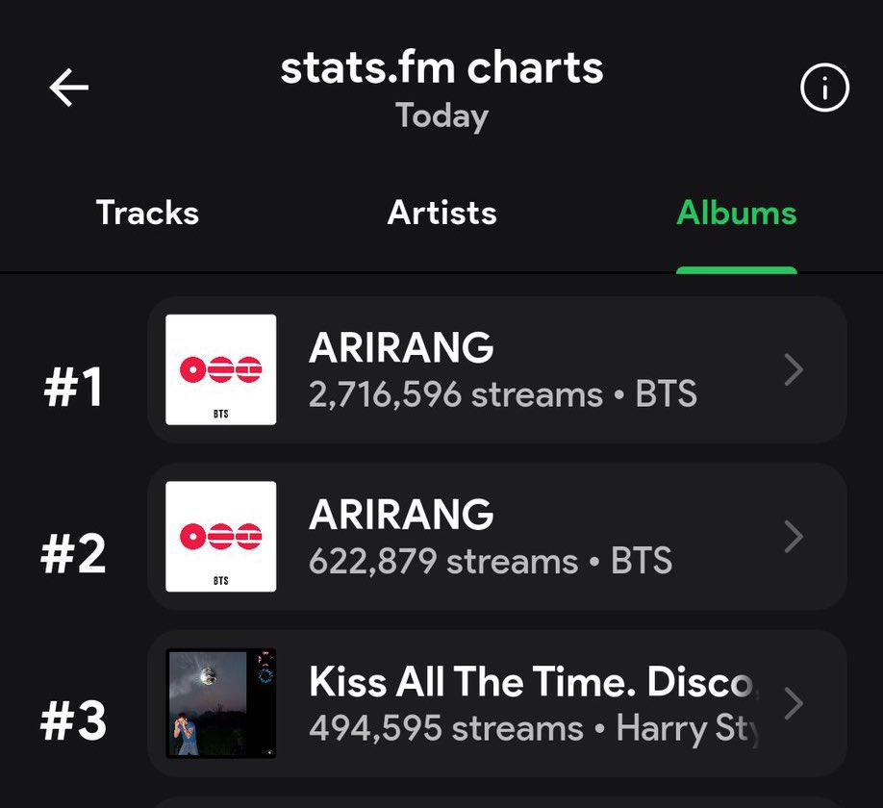The image size is (883, 808).
Task: Tap the Today period subtitle
Action: (442, 116)
